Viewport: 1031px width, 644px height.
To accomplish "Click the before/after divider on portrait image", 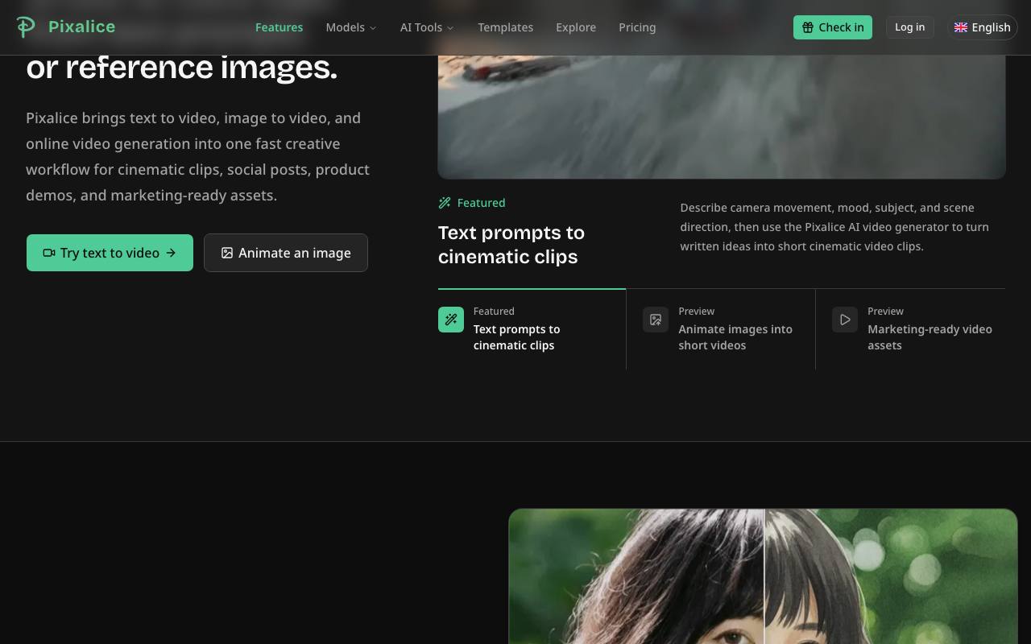I will pos(764,576).
